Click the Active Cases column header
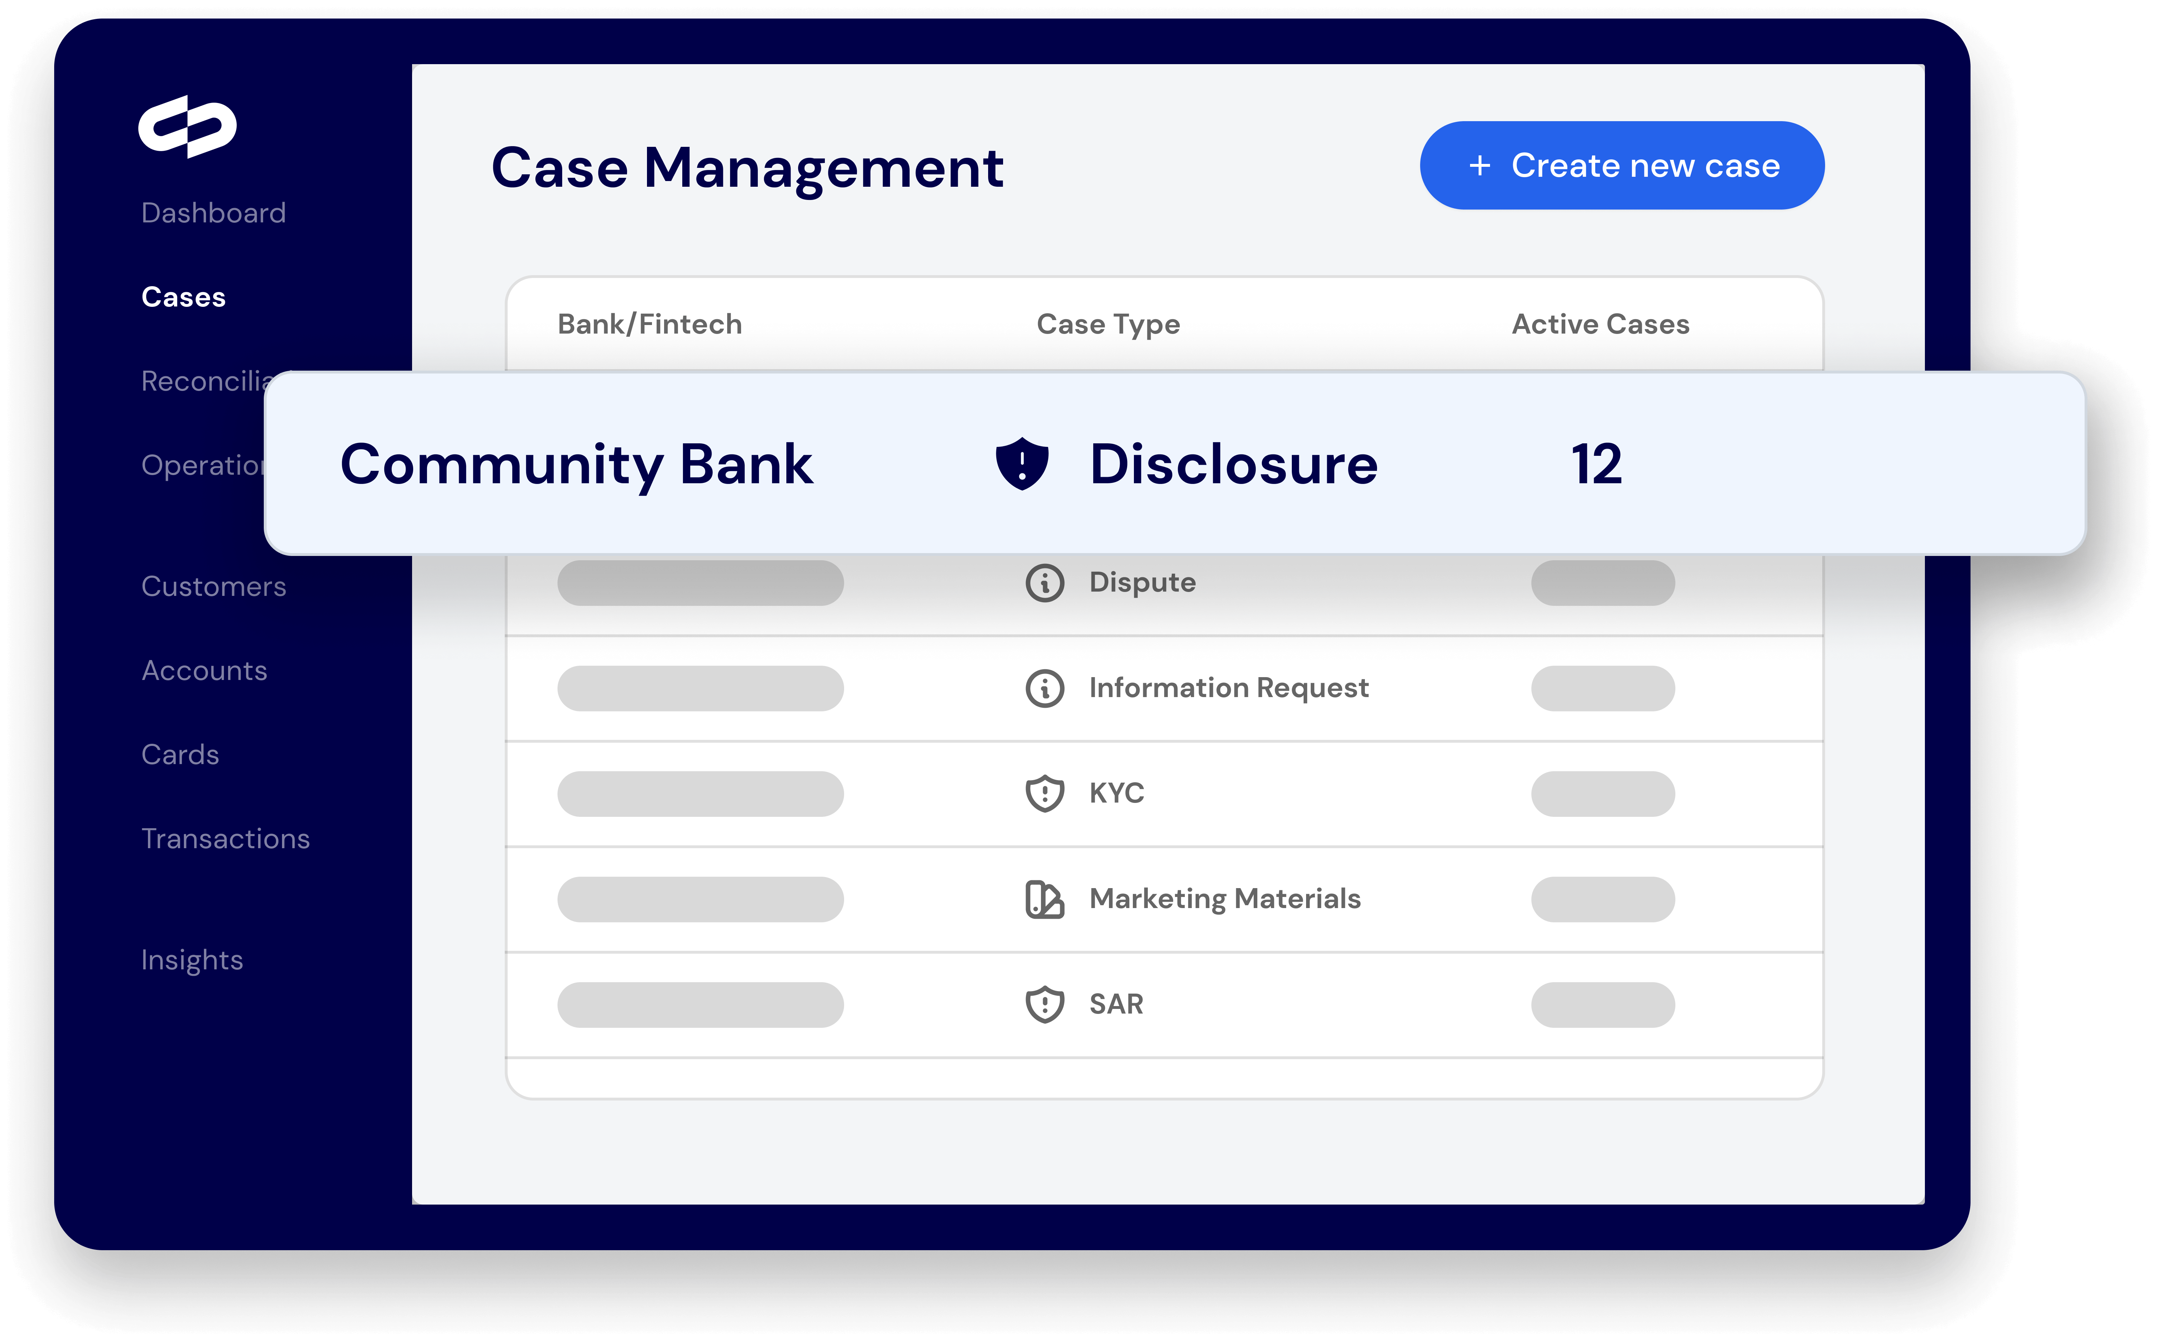The image size is (2173, 1340). pos(1601,324)
